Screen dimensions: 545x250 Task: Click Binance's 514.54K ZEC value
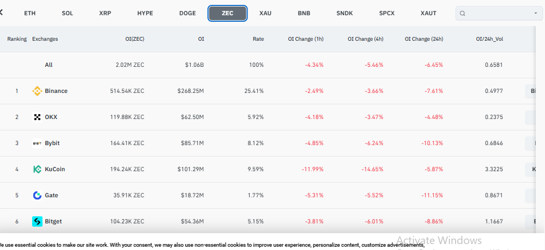click(127, 91)
